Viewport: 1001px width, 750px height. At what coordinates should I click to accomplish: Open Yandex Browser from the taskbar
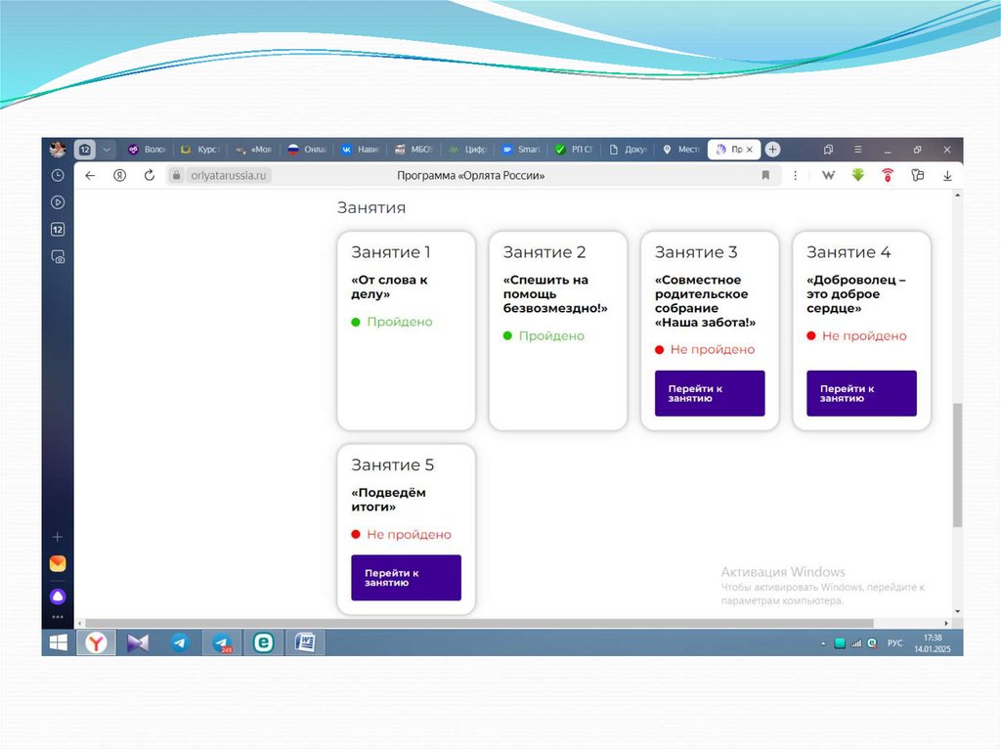[x=96, y=642]
